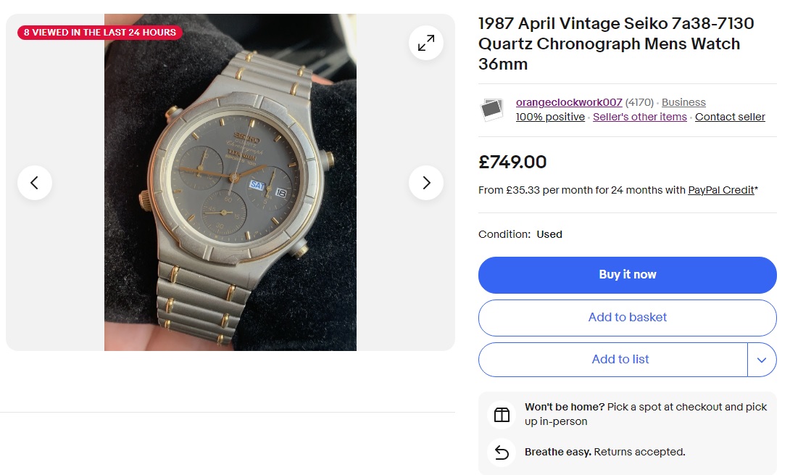The width and height of the screenshot is (790, 475).
Task: Expand the watch image to full screen
Action: tap(426, 43)
